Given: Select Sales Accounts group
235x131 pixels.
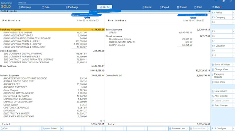Looking at the screenshot, I should [114, 30].
